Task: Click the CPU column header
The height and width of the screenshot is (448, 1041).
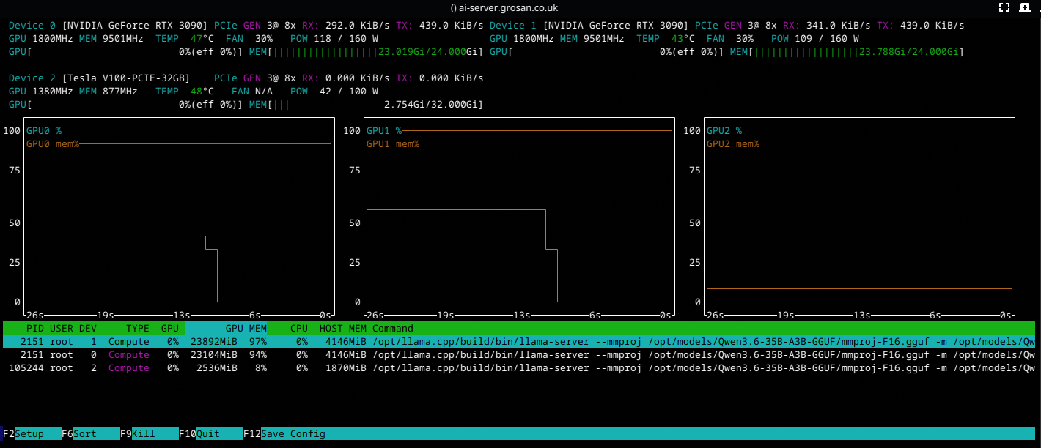Action: point(299,329)
